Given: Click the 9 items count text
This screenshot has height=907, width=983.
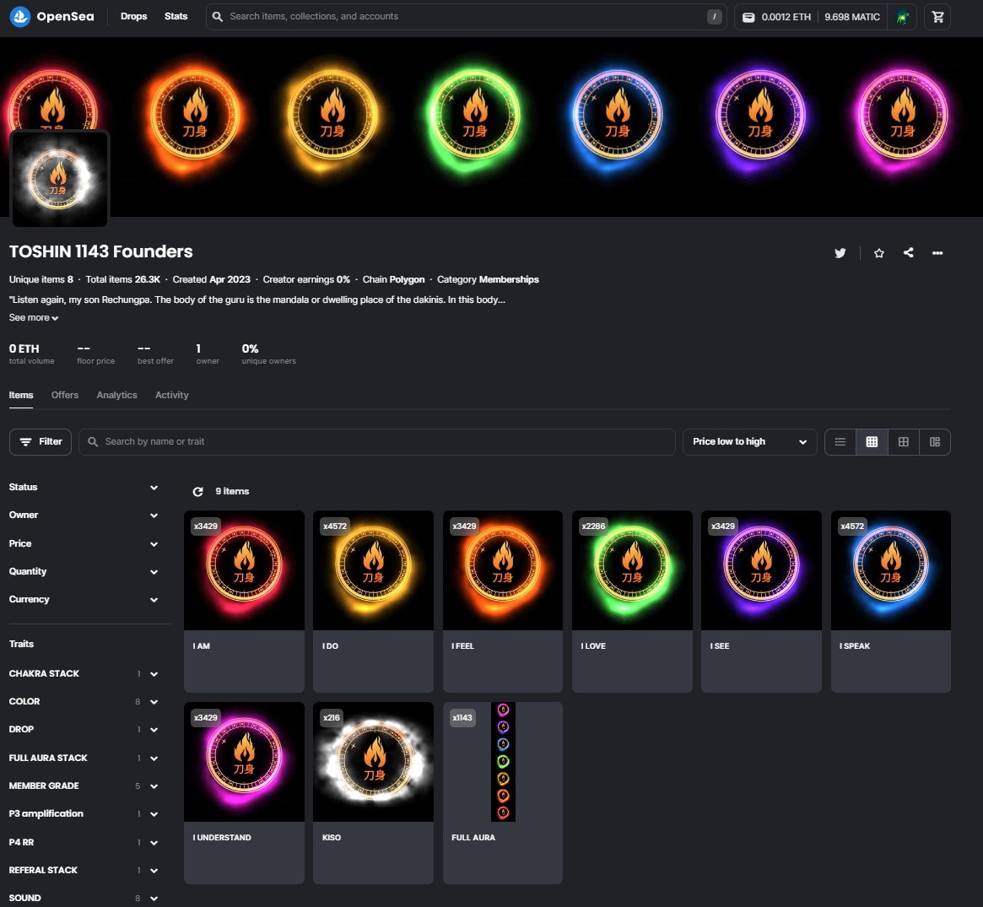Looking at the screenshot, I should [x=232, y=491].
